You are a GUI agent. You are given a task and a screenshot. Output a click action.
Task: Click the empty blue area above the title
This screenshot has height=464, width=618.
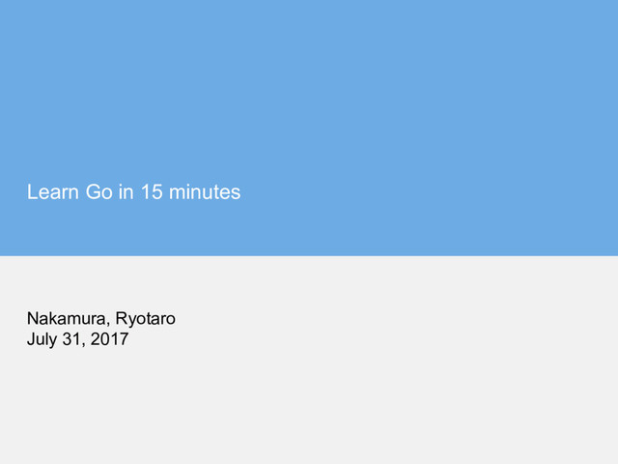309,87
